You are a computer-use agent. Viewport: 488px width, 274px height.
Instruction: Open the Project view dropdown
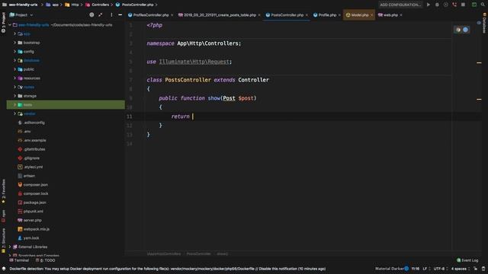coord(21,15)
